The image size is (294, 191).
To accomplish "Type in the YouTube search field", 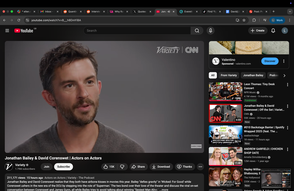I will click(137, 31).
